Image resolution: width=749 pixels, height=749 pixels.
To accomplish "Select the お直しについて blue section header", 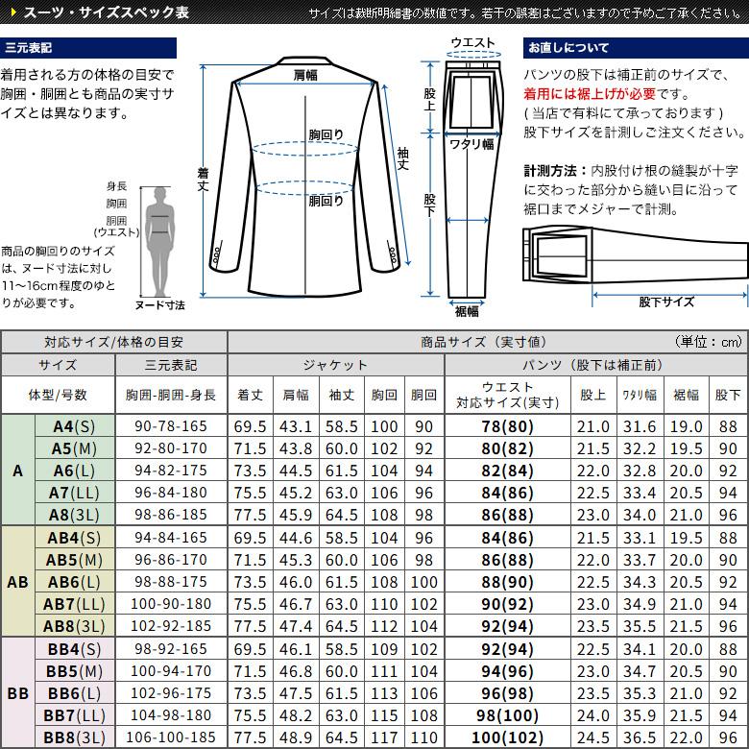I will click(x=634, y=48).
